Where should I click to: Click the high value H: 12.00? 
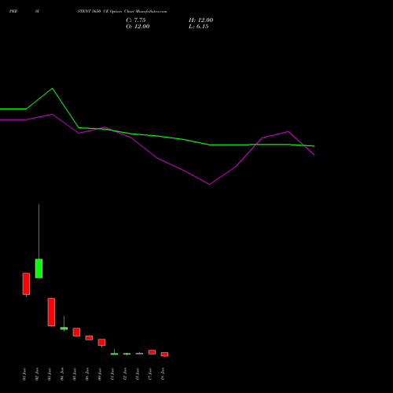(x=200, y=20)
